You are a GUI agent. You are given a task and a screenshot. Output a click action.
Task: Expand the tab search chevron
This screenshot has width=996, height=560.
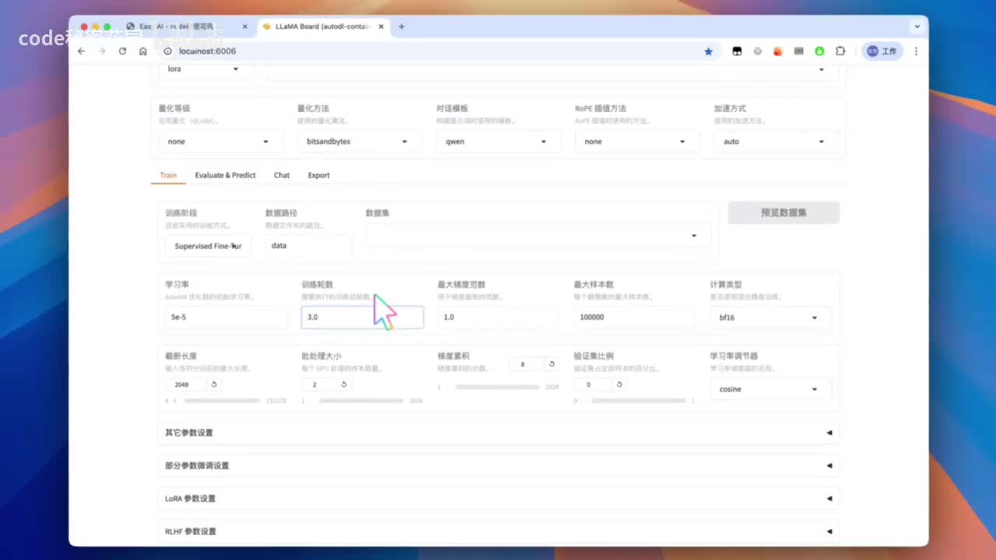(917, 26)
